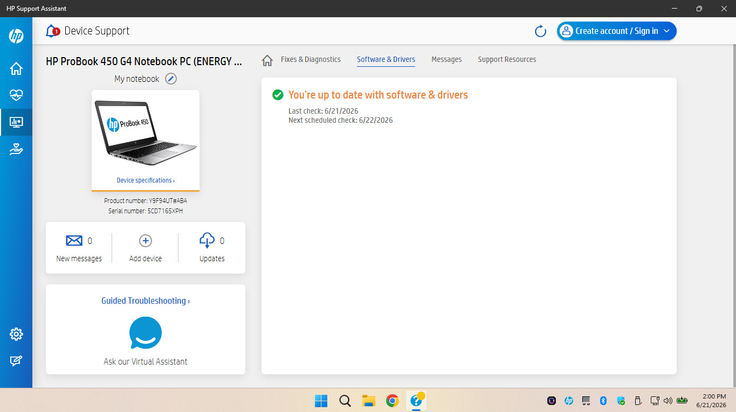Click the Device Support header title
The image size is (736, 412).
pos(97,31)
